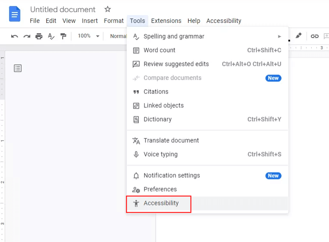Select Accessibility at bottom of Tools menu
The image size is (329, 242).
coord(208,203)
